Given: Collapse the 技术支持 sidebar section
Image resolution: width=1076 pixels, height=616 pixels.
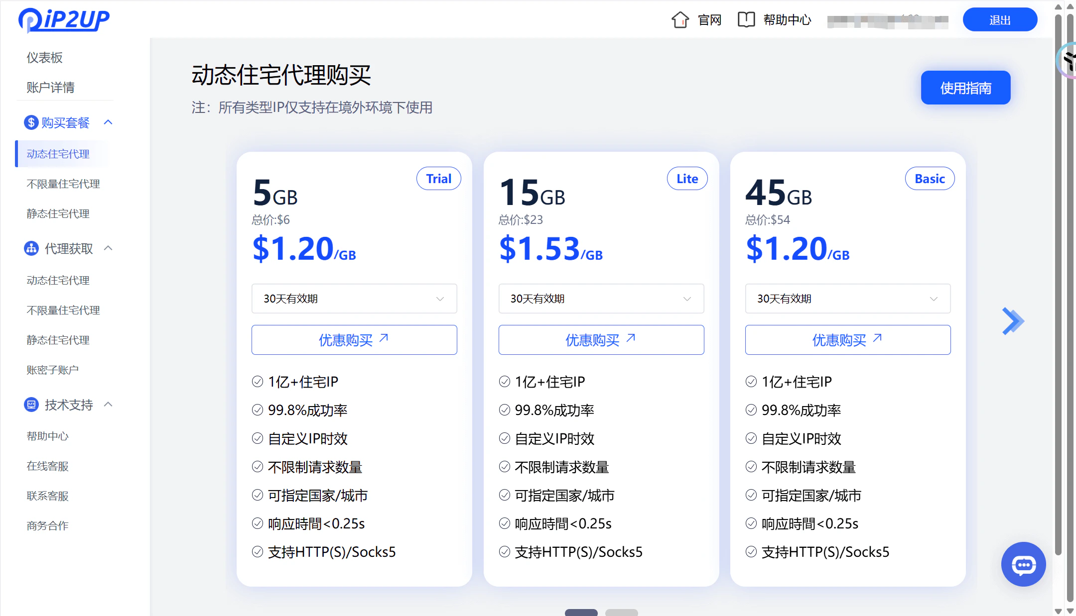Looking at the screenshot, I should pos(108,405).
